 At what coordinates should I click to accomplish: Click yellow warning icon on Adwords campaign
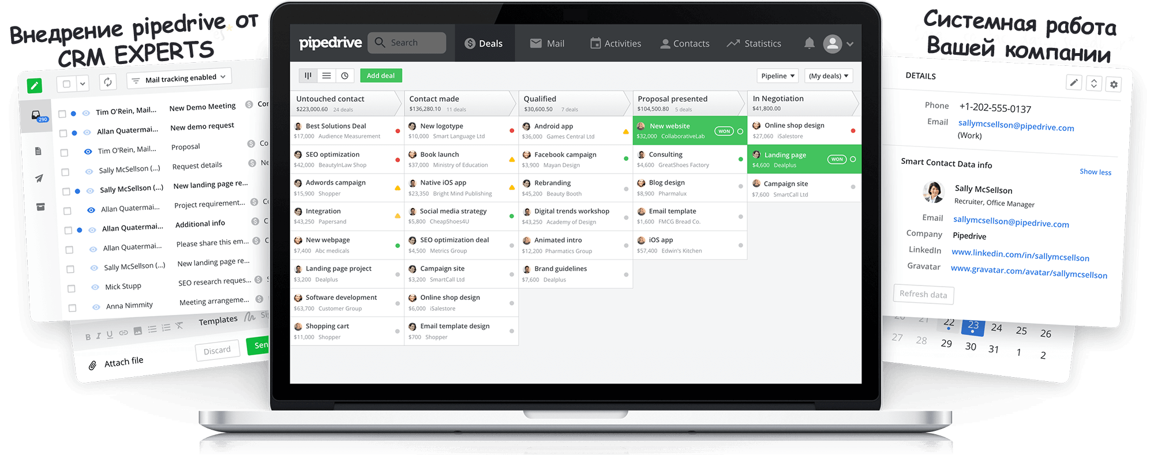point(398,187)
